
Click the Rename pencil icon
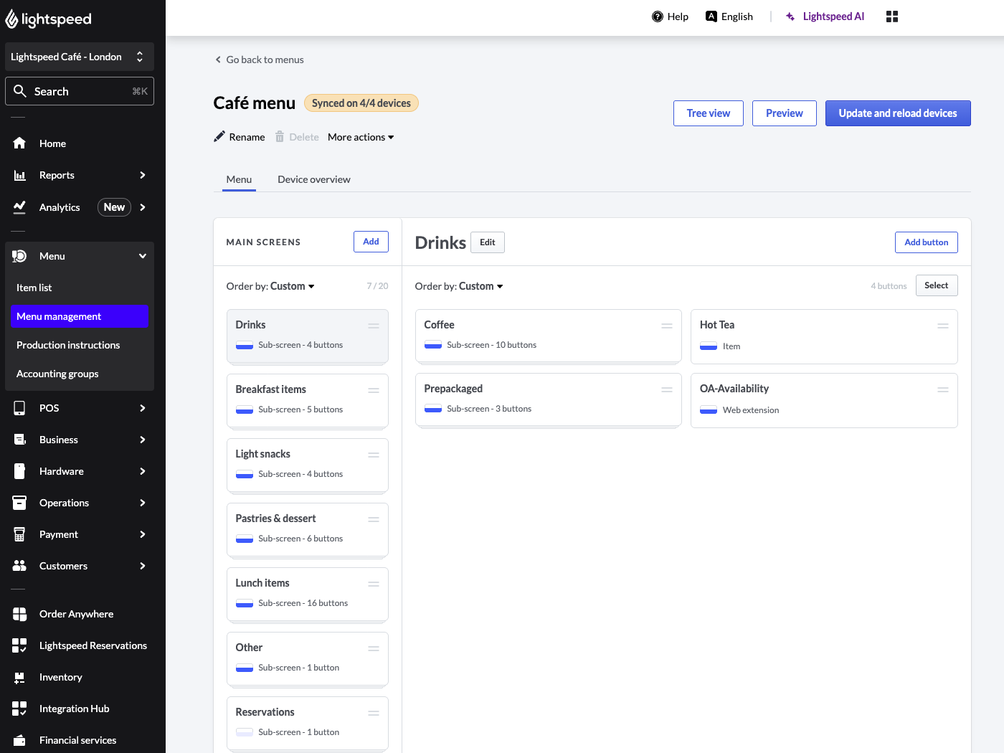(x=219, y=137)
